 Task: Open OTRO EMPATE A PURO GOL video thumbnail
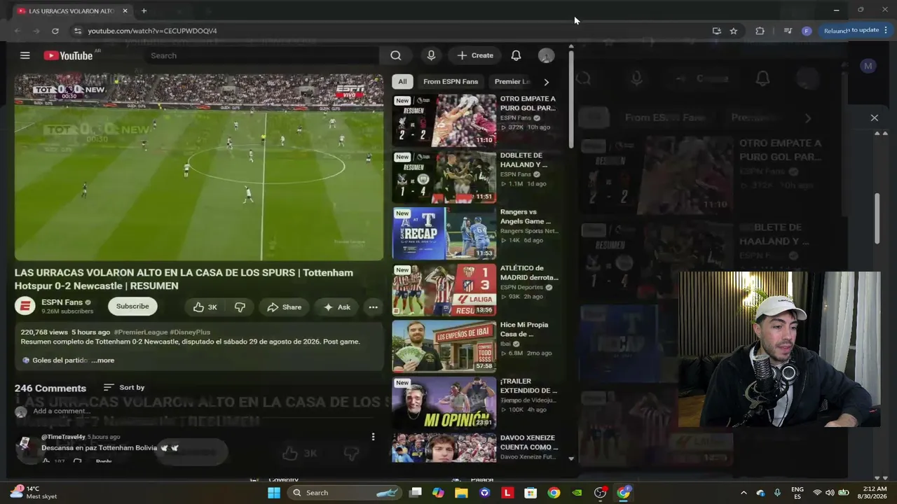point(444,120)
